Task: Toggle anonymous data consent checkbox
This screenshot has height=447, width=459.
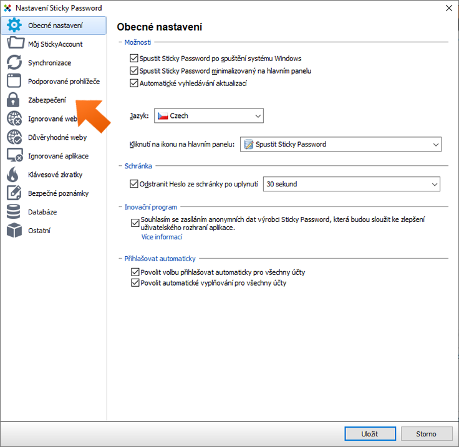Action: [135, 223]
